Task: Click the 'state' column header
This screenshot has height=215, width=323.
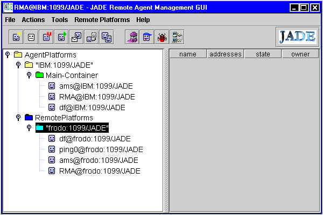Action: tap(263, 54)
